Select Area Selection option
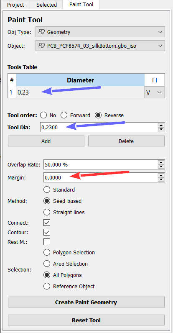The width and height of the screenshot is (173, 333). pos(66,264)
